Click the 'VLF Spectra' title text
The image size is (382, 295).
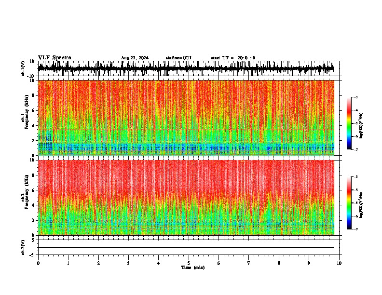click(x=55, y=58)
